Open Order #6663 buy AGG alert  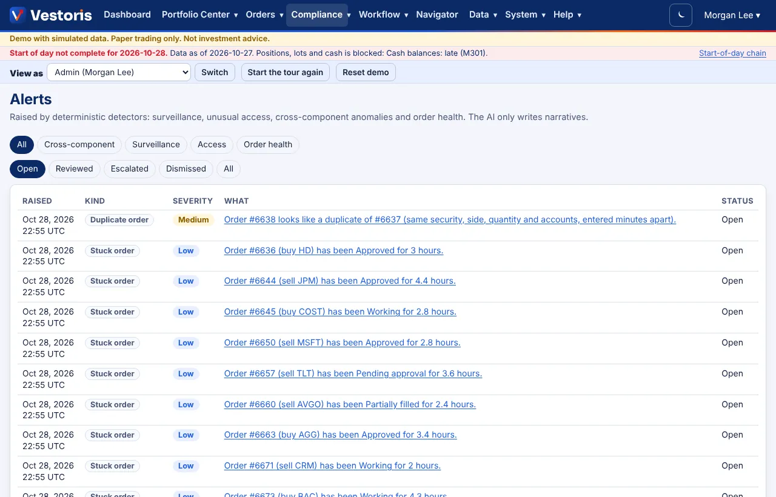click(340, 435)
